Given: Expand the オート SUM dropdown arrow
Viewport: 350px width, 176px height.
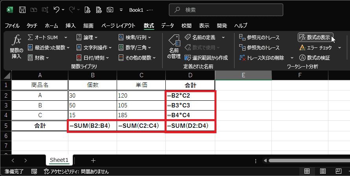Looking at the screenshot, I should click(66, 37).
